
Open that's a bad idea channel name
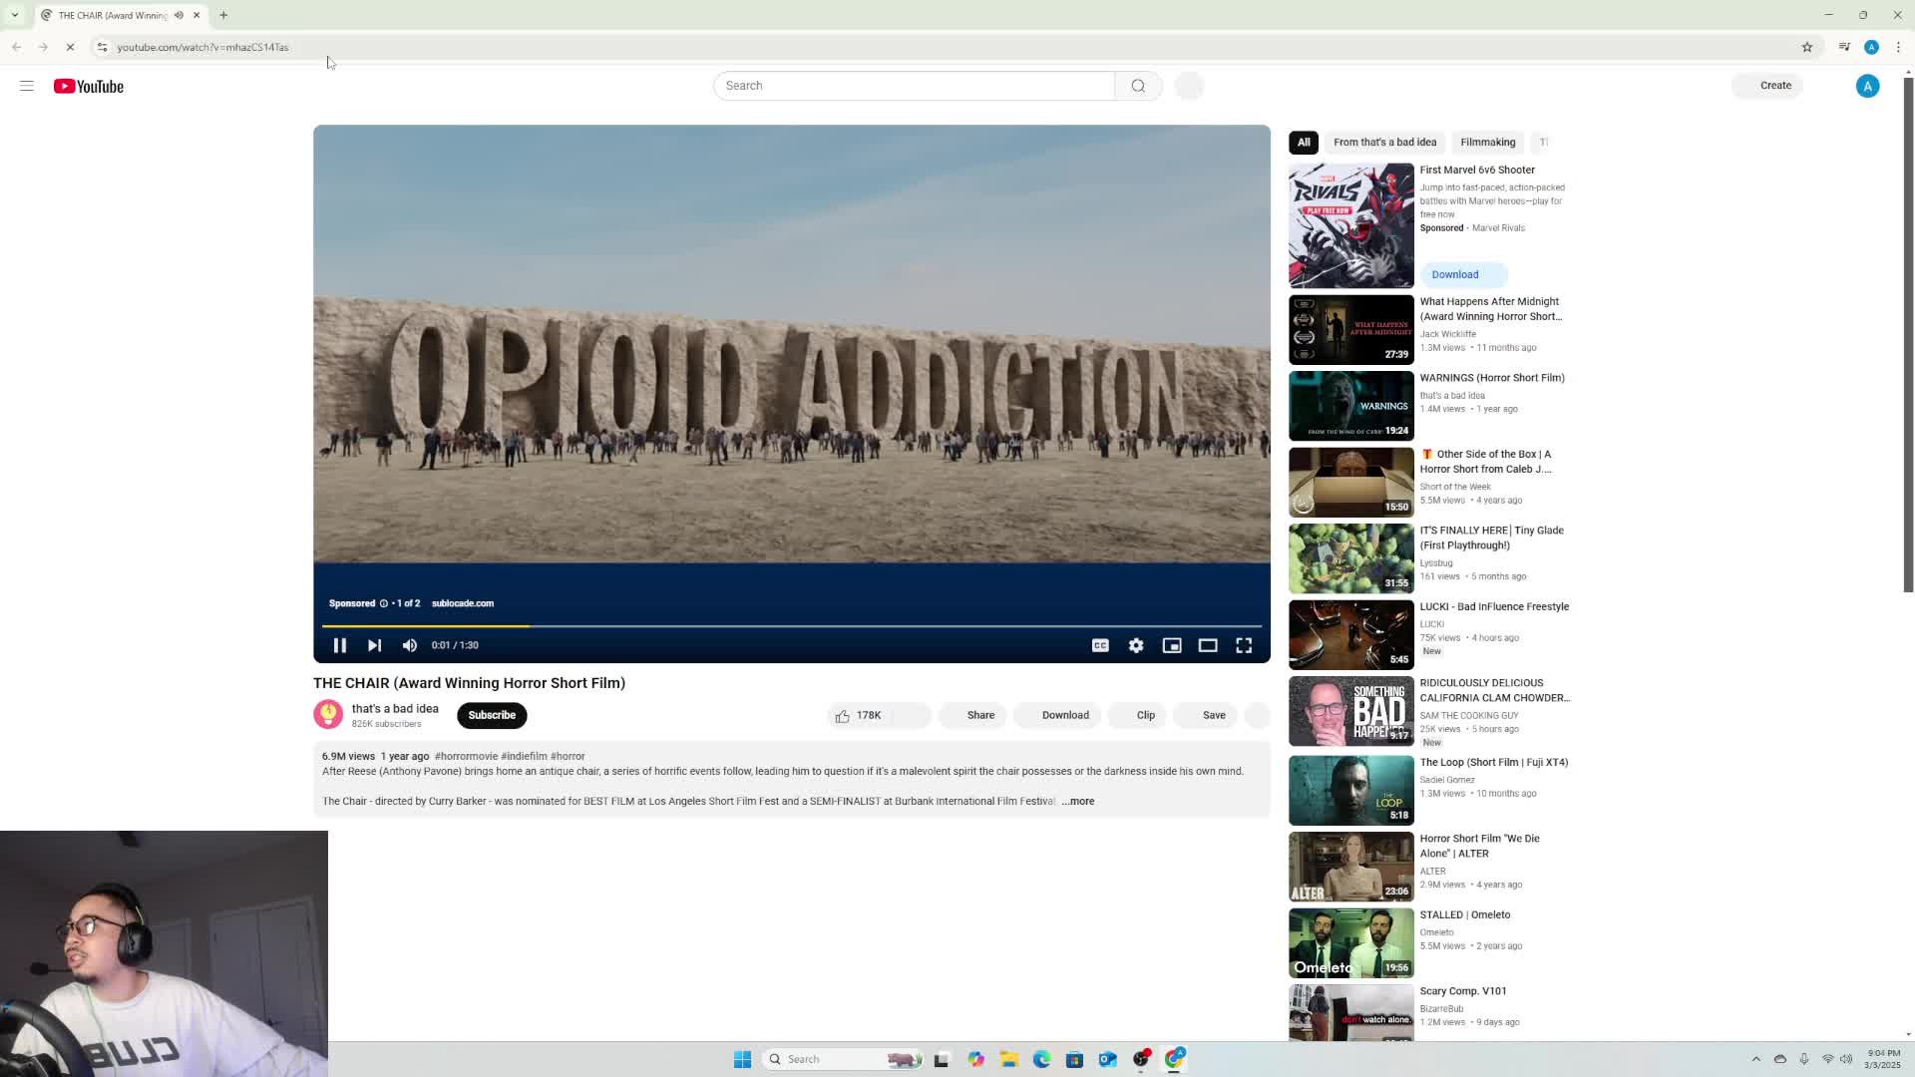(395, 708)
